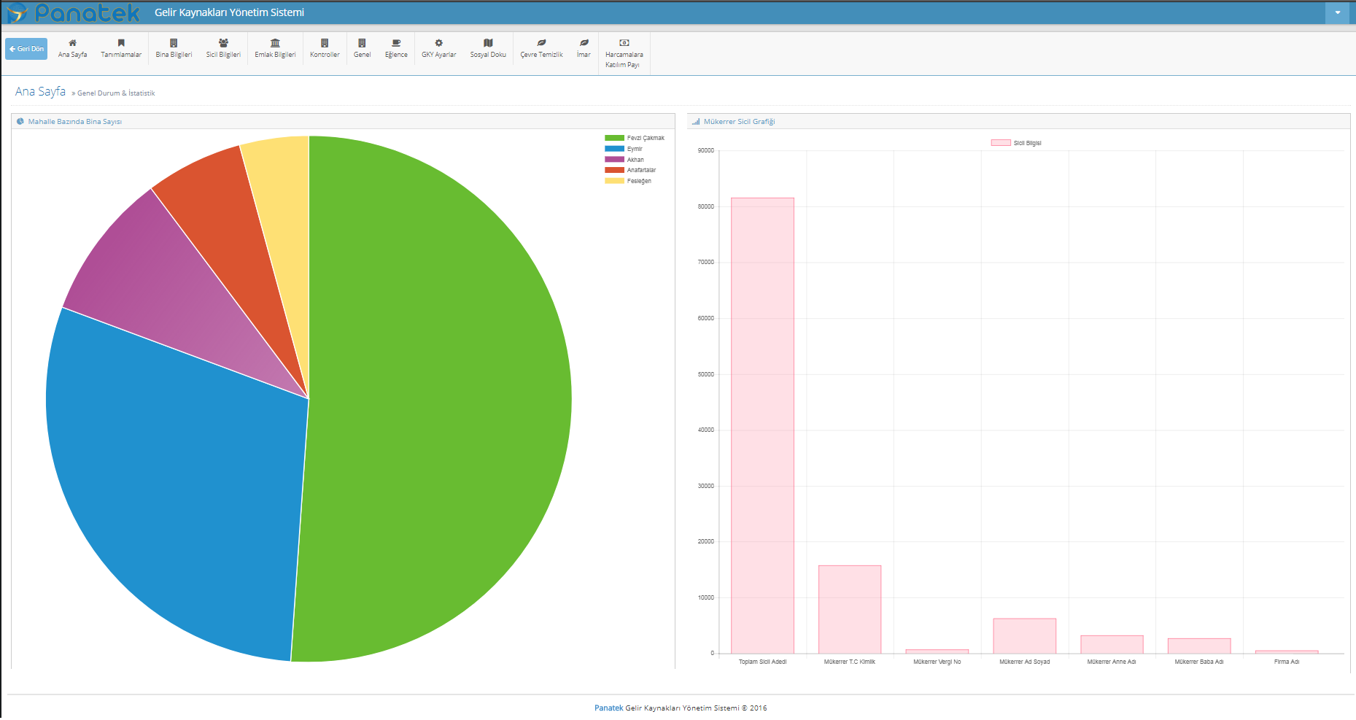
Task: Click Firma Adı axis label
Action: 1286,662
